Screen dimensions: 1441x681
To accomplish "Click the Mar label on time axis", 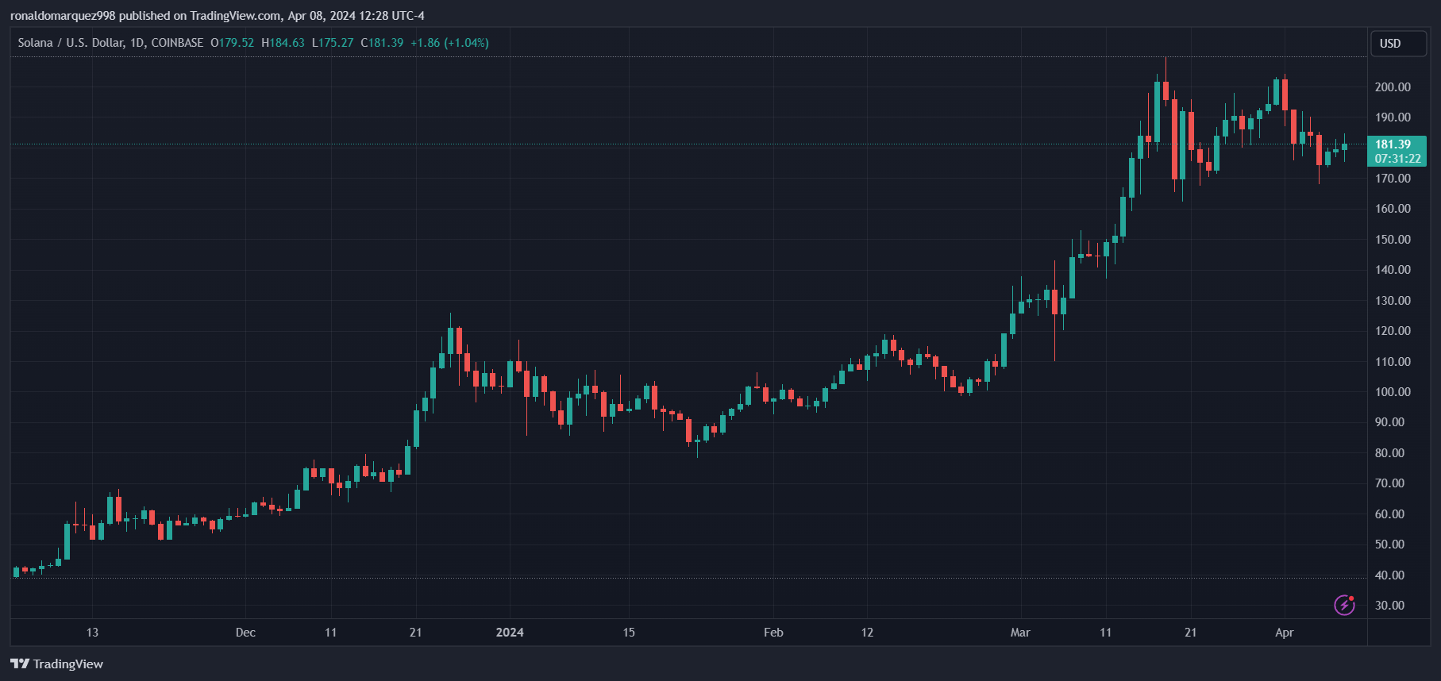I will 1020,633.
